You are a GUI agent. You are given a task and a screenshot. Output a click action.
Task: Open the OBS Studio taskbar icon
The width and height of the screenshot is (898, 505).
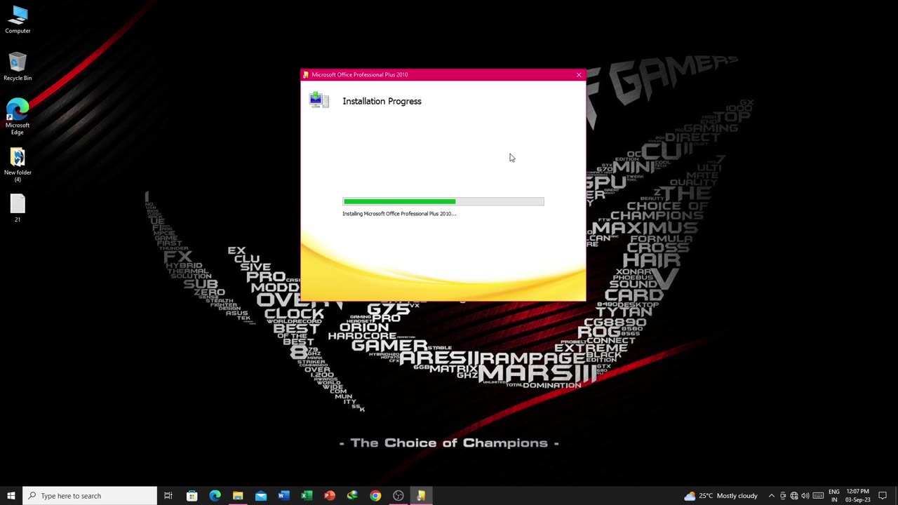coord(398,496)
